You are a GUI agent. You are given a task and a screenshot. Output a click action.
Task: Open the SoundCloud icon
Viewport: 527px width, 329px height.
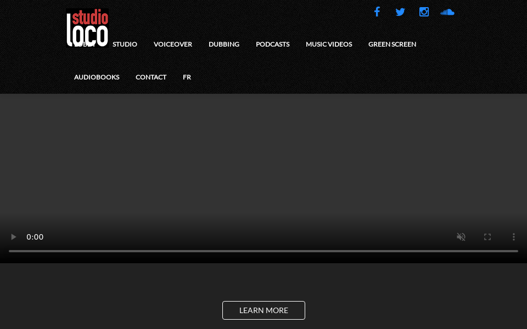click(x=447, y=12)
